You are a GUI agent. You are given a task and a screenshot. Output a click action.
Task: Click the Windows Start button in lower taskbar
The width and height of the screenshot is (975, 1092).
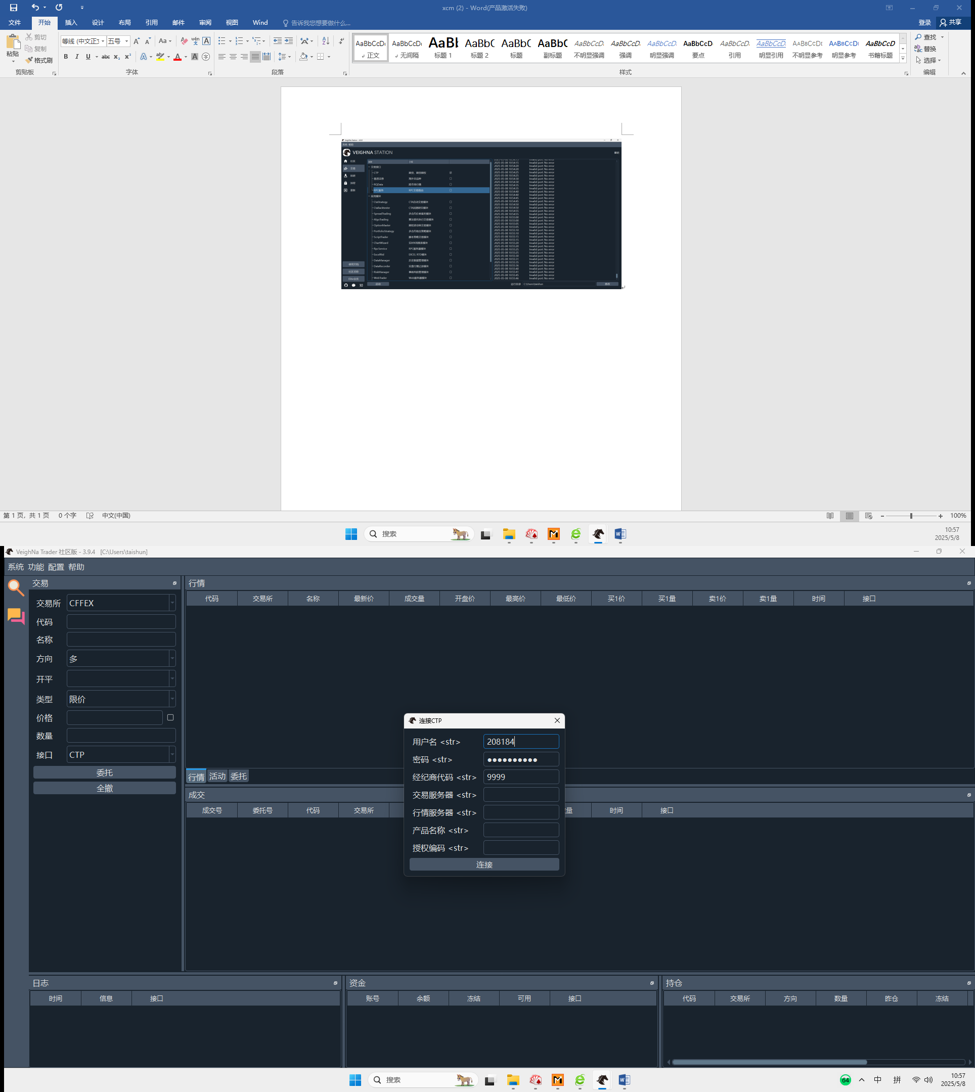pos(355,1080)
